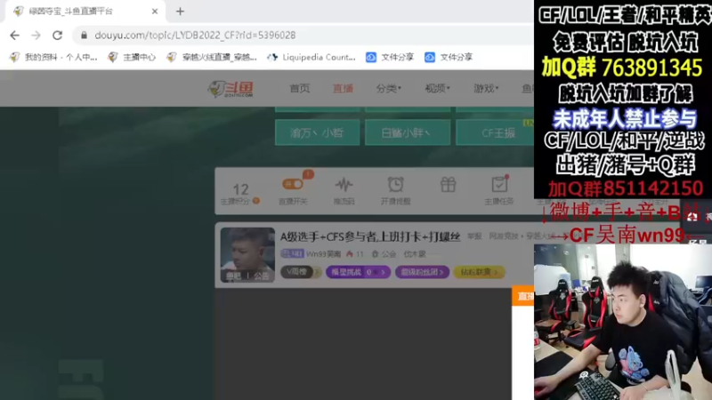This screenshot has width=712, height=400.
Task: Click the orange 主播积分 info icon
Action: tap(256, 201)
